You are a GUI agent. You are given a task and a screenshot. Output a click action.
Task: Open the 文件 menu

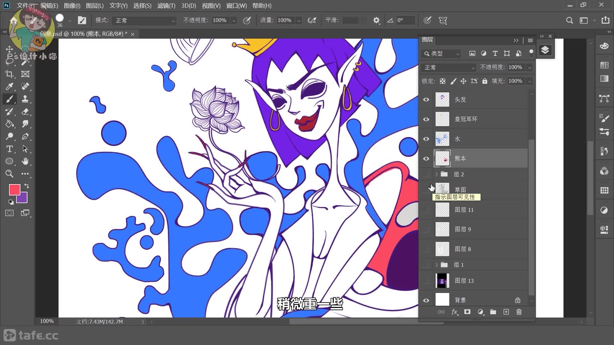tap(26, 6)
